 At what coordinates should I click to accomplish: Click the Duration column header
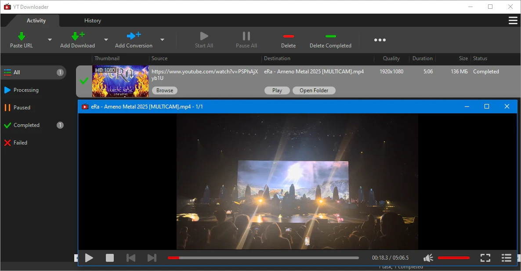(422, 58)
